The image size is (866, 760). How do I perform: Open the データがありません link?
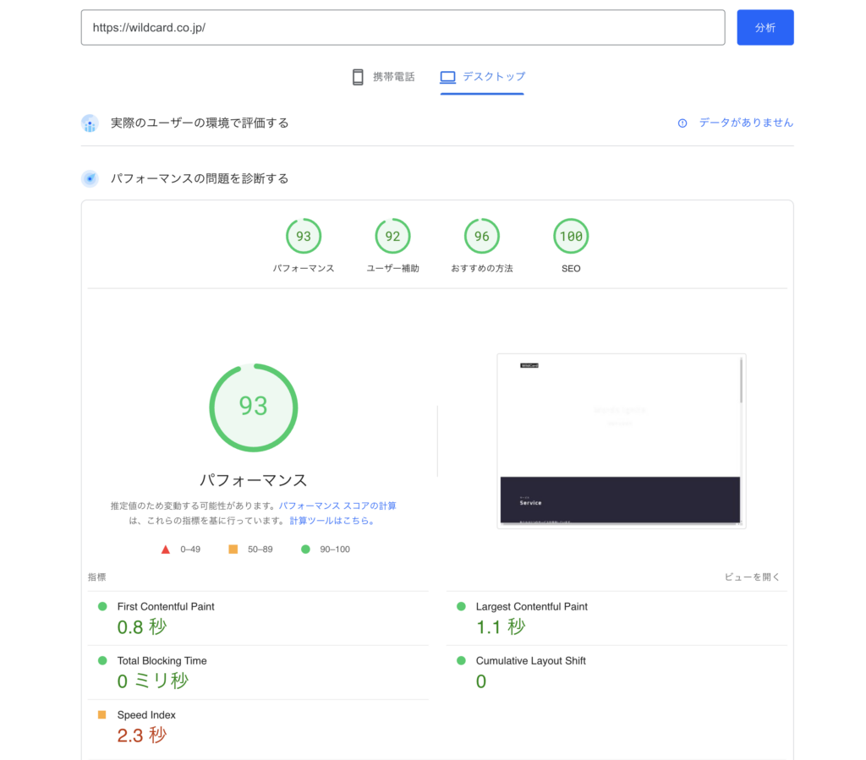(x=746, y=123)
